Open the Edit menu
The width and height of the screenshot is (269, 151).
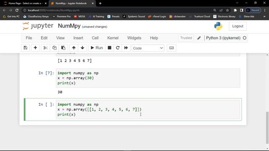click(x=44, y=38)
